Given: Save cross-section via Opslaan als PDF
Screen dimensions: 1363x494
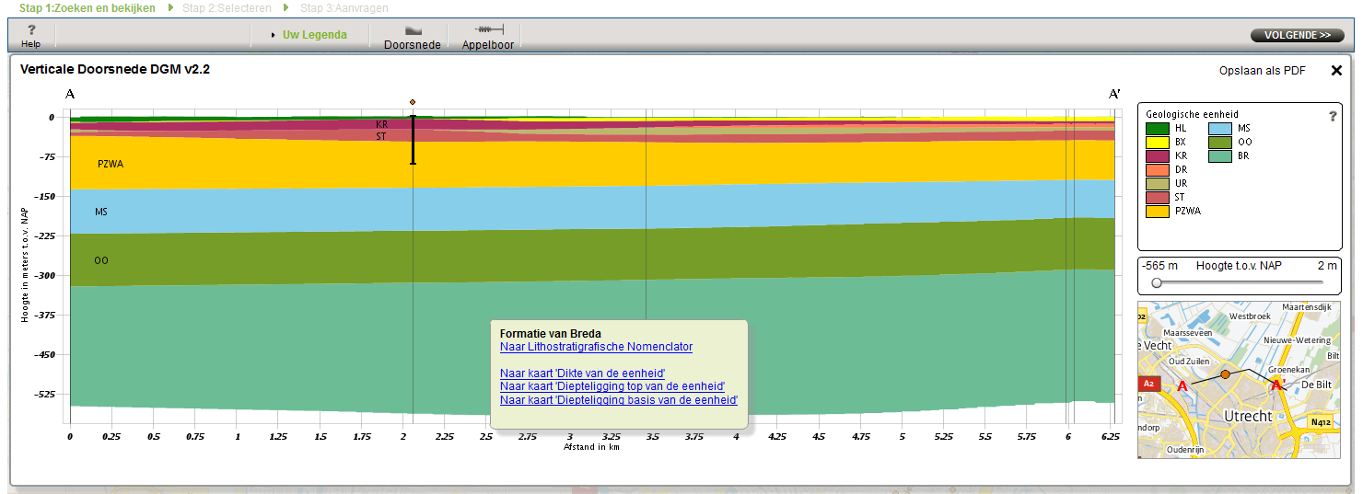Looking at the screenshot, I should [x=1262, y=71].
